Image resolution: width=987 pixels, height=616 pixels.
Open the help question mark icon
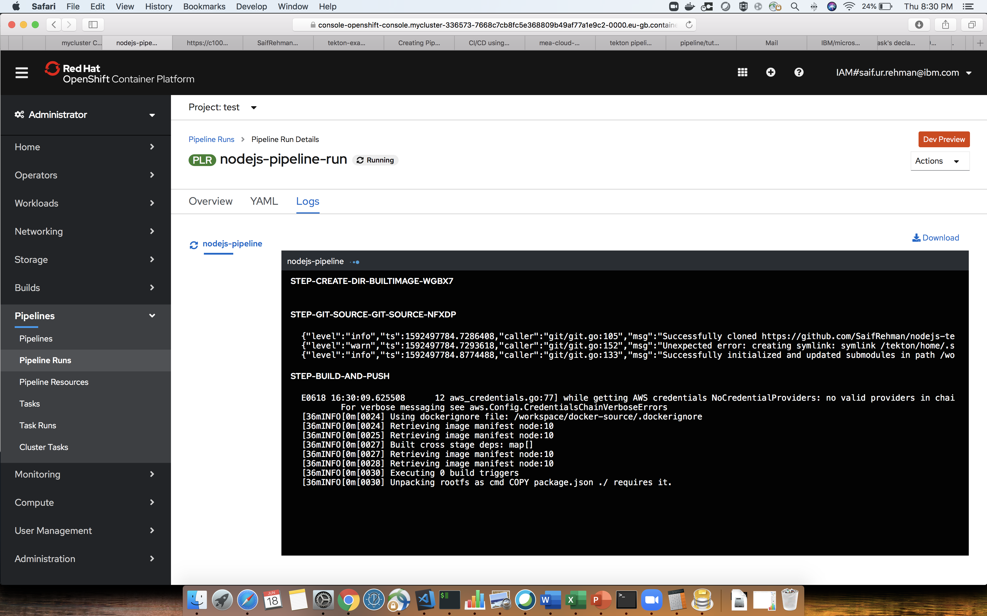(x=799, y=72)
